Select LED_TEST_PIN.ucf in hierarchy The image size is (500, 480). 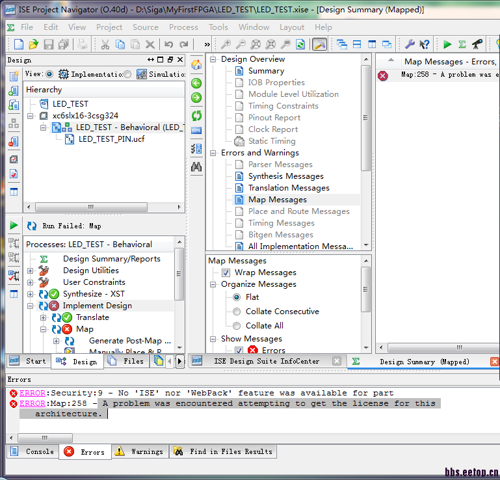[111, 139]
